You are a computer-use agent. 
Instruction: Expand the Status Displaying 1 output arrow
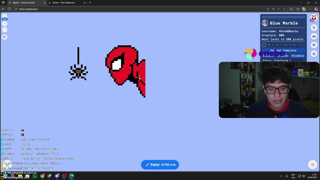pyautogui.click(x=304, y=60)
